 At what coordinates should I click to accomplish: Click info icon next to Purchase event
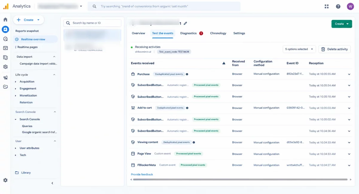click(x=187, y=74)
